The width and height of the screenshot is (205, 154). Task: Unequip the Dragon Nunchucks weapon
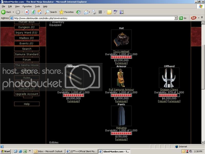click(74, 101)
